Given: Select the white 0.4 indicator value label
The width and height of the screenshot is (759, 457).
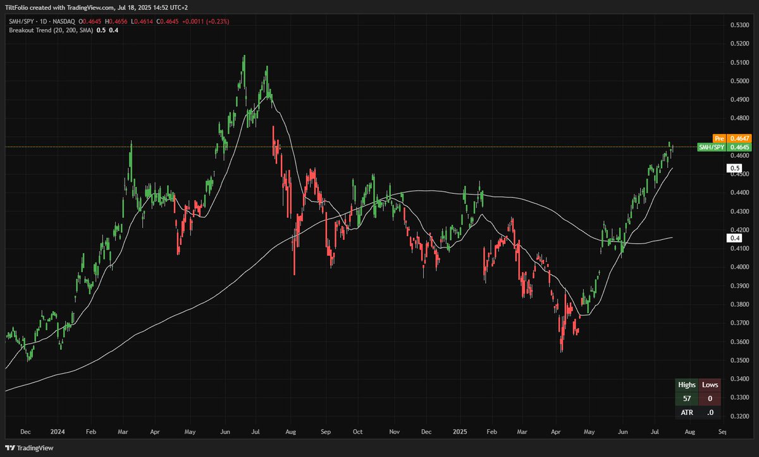Looking at the screenshot, I should pyautogui.click(x=734, y=238).
